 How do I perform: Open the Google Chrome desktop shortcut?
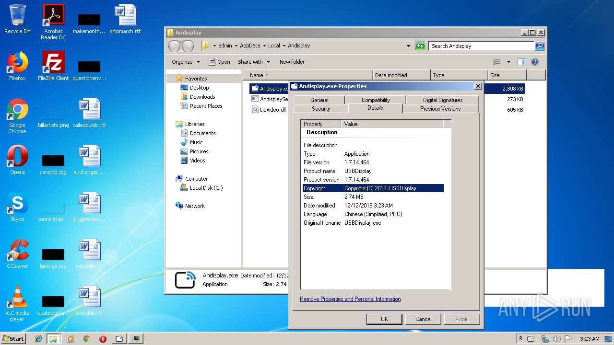coord(17,110)
